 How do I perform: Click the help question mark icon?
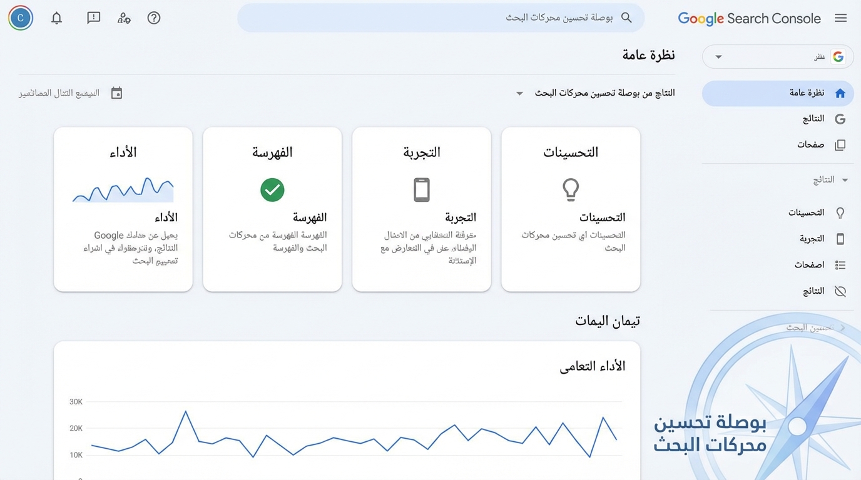(154, 17)
